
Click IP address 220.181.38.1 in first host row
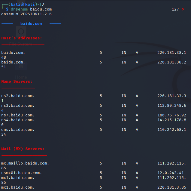(x=172, y=53)
